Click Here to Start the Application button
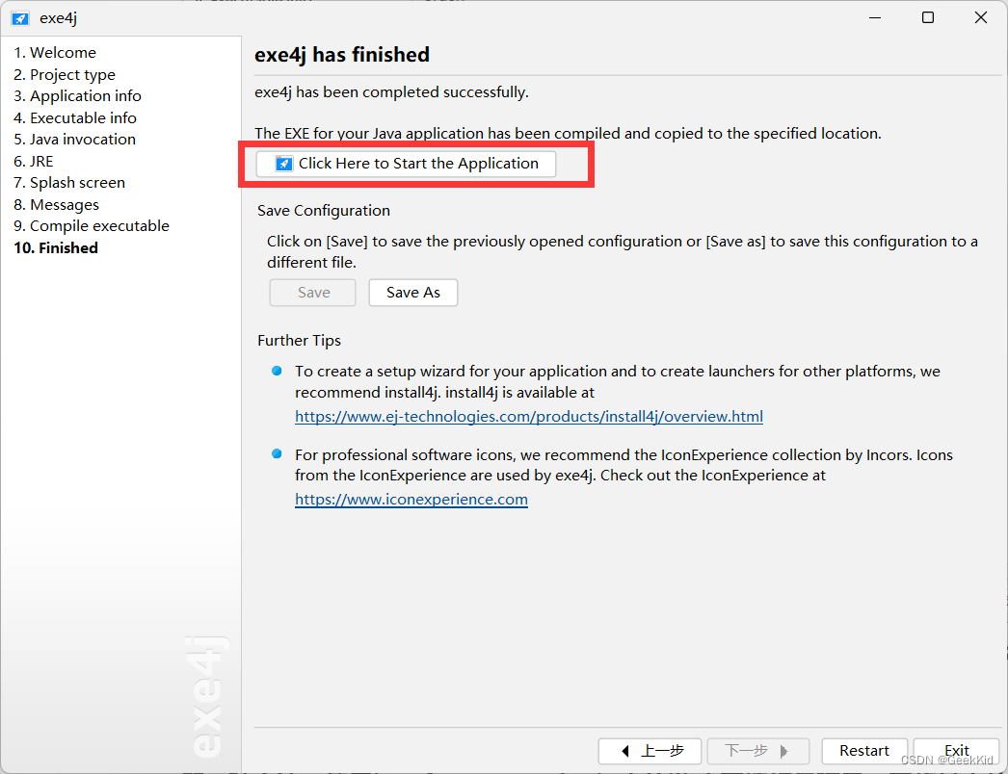Image resolution: width=1008 pixels, height=774 pixels. (406, 164)
